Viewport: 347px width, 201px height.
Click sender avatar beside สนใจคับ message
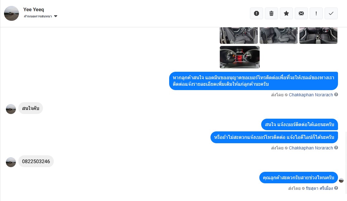tap(11, 109)
